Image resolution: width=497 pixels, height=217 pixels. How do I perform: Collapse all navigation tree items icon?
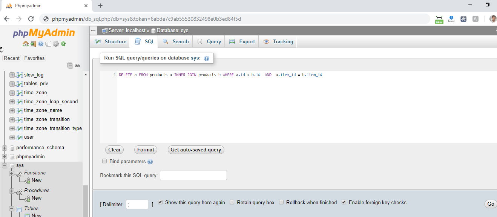click(x=70, y=66)
